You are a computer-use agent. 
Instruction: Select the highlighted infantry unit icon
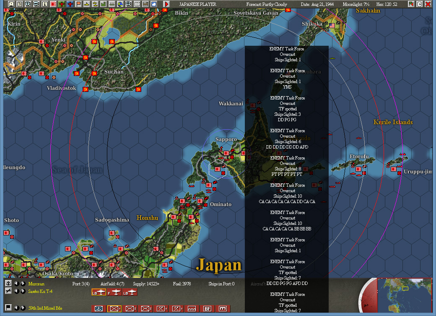click(x=114, y=308)
